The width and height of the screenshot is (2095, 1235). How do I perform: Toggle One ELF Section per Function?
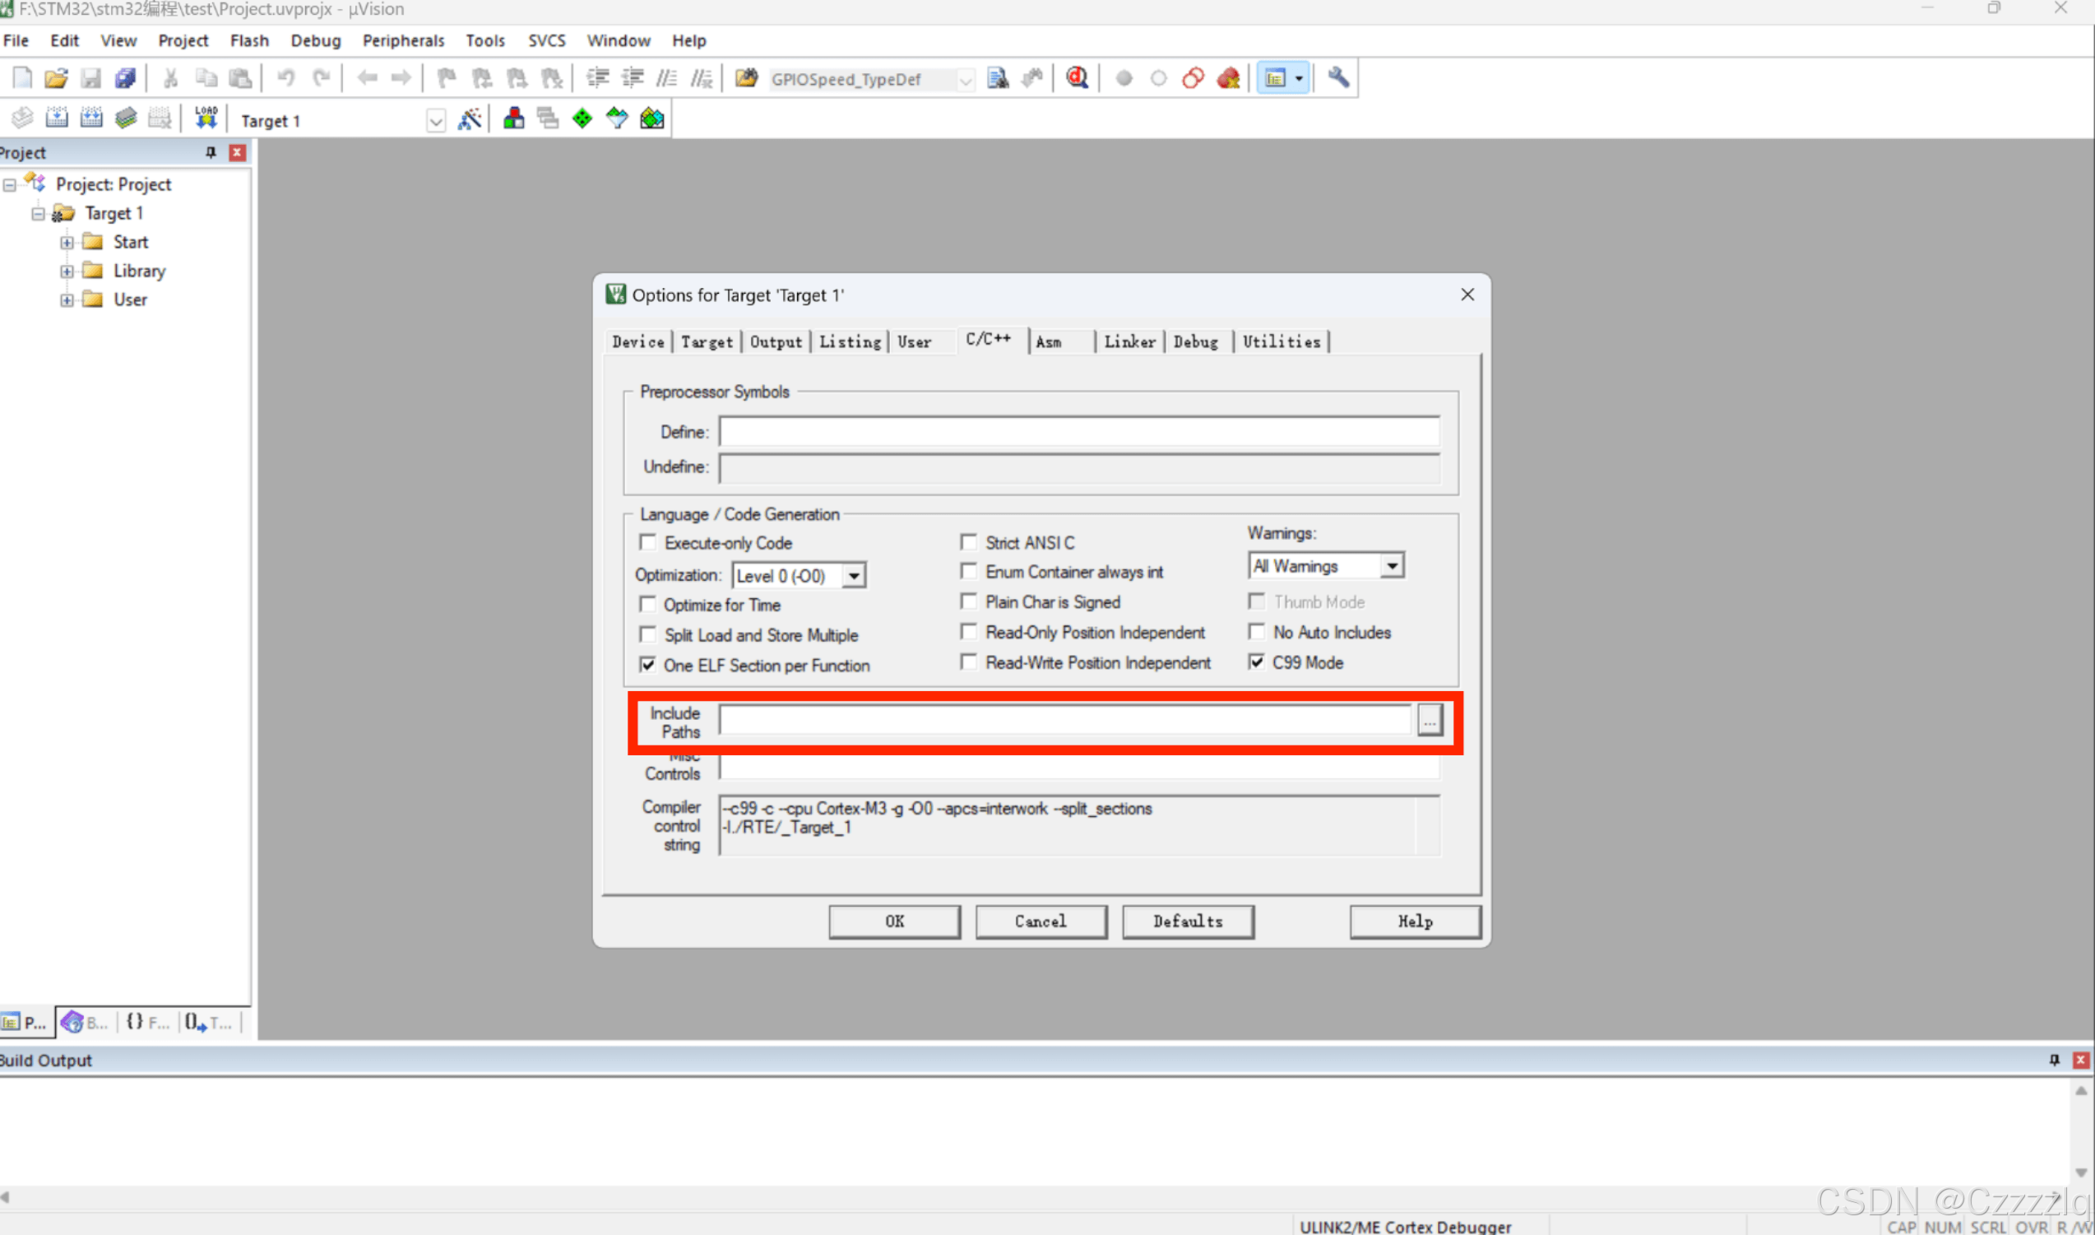pyautogui.click(x=648, y=665)
